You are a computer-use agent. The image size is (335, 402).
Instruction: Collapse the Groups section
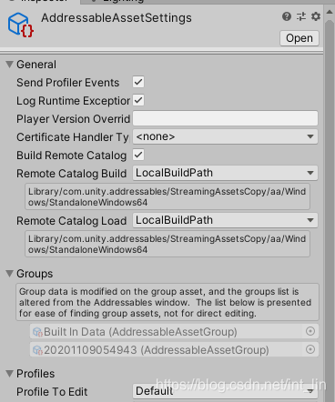pyautogui.click(x=9, y=274)
